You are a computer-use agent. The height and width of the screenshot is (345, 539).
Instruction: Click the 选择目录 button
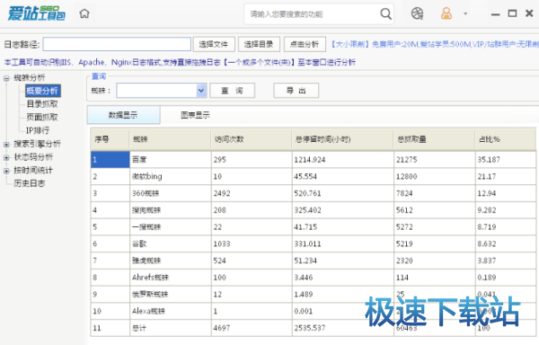259,44
